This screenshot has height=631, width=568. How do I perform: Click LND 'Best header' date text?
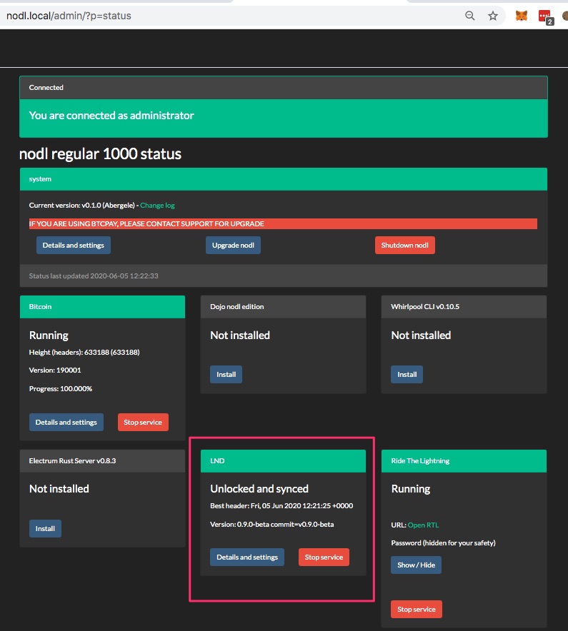pyautogui.click(x=281, y=506)
